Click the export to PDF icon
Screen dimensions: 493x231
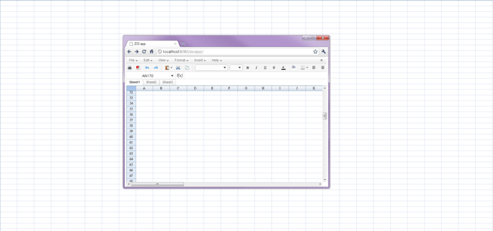(138, 68)
